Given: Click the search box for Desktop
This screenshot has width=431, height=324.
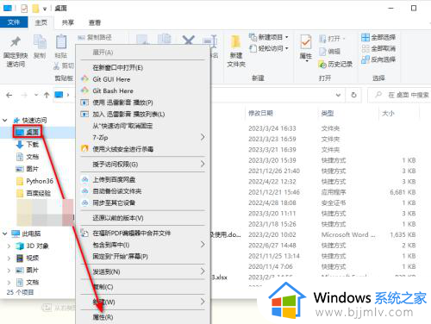Looking at the screenshot, I should 399,95.
